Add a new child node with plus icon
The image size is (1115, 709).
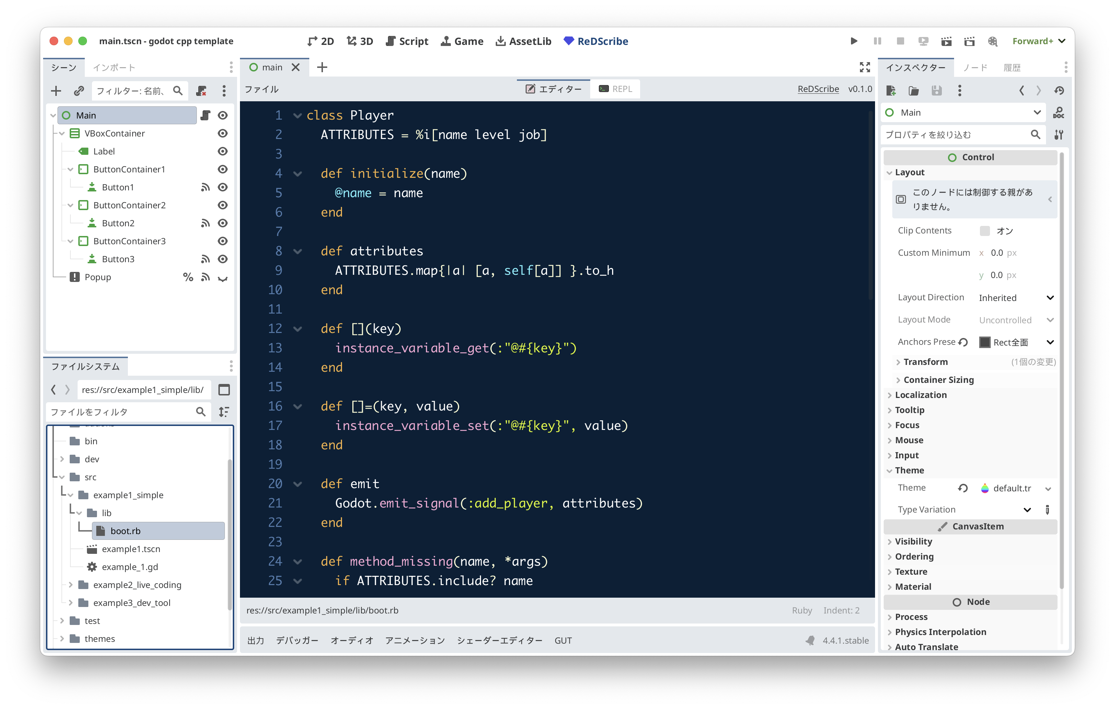click(56, 91)
